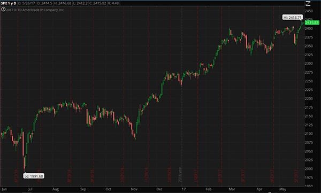Select the 'O: 2414.5' open price readout
Screen dimensions: 321x193
(x=44, y=3)
